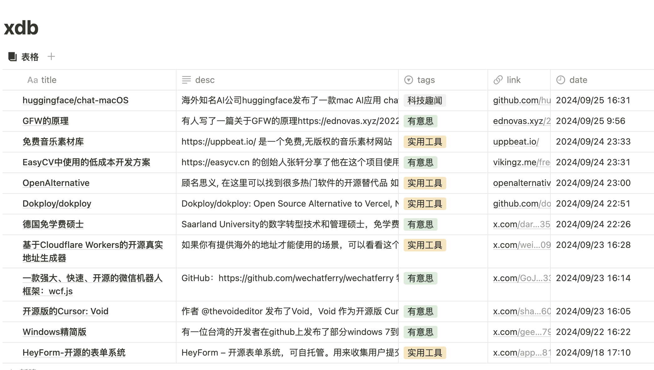Open the 表格 view tab
Screen dimensions: 654x370
pos(30,57)
